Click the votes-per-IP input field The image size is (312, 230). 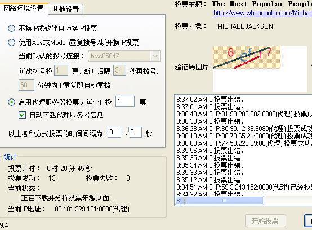click(x=125, y=101)
